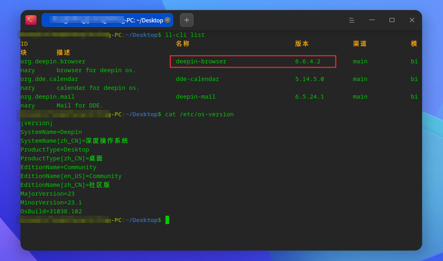
Task: Click the 版本 column header
Action: (x=302, y=44)
